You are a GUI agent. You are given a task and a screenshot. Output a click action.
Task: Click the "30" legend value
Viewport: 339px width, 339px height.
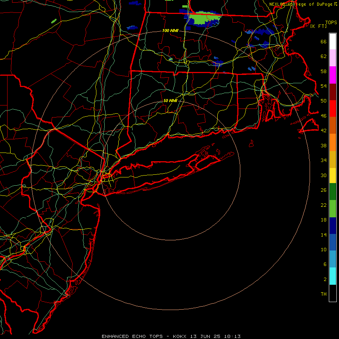[x=324, y=175]
